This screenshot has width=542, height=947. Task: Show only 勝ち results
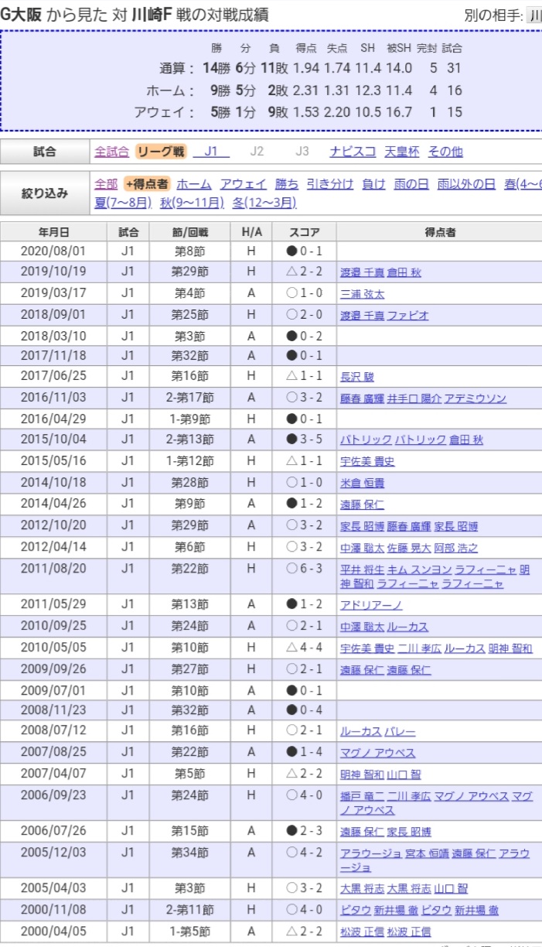pos(287,184)
